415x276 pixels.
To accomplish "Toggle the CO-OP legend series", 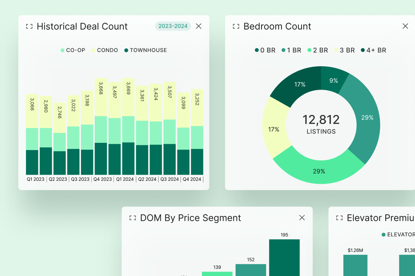I will pyautogui.click(x=73, y=50).
